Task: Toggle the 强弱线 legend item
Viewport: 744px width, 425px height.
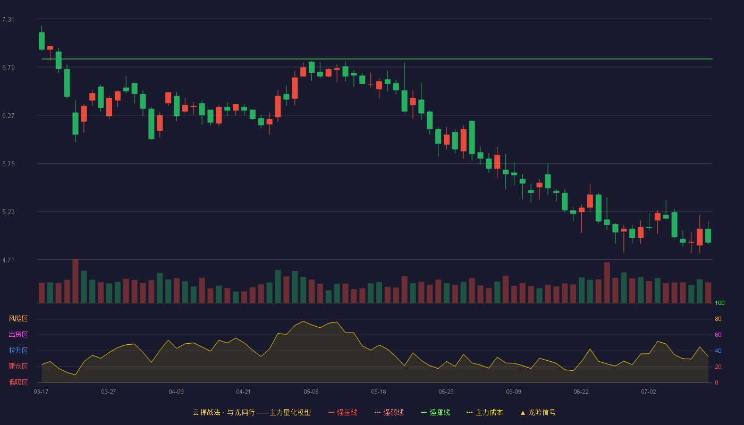Action: pos(389,412)
